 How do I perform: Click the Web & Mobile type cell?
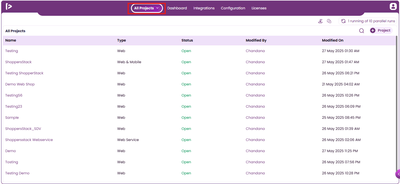point(129,62)
